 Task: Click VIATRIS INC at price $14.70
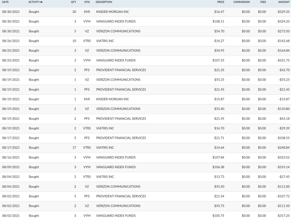(105, 128)
